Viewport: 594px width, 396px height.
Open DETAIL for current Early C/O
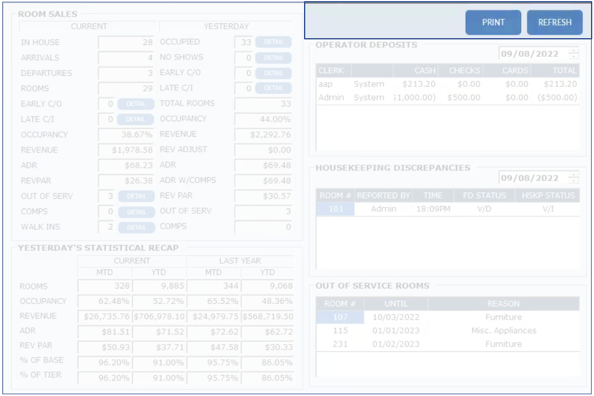point(136,104)
